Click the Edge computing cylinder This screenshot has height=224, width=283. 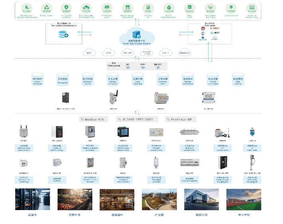click(138, 79)
